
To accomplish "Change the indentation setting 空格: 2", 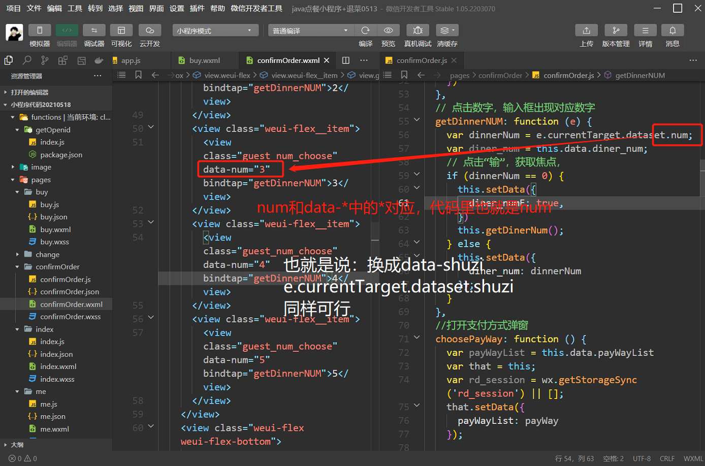I will point(613,458).
